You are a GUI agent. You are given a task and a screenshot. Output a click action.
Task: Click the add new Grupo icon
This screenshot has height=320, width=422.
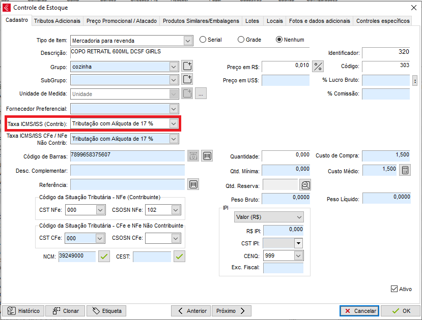point(187,67)
